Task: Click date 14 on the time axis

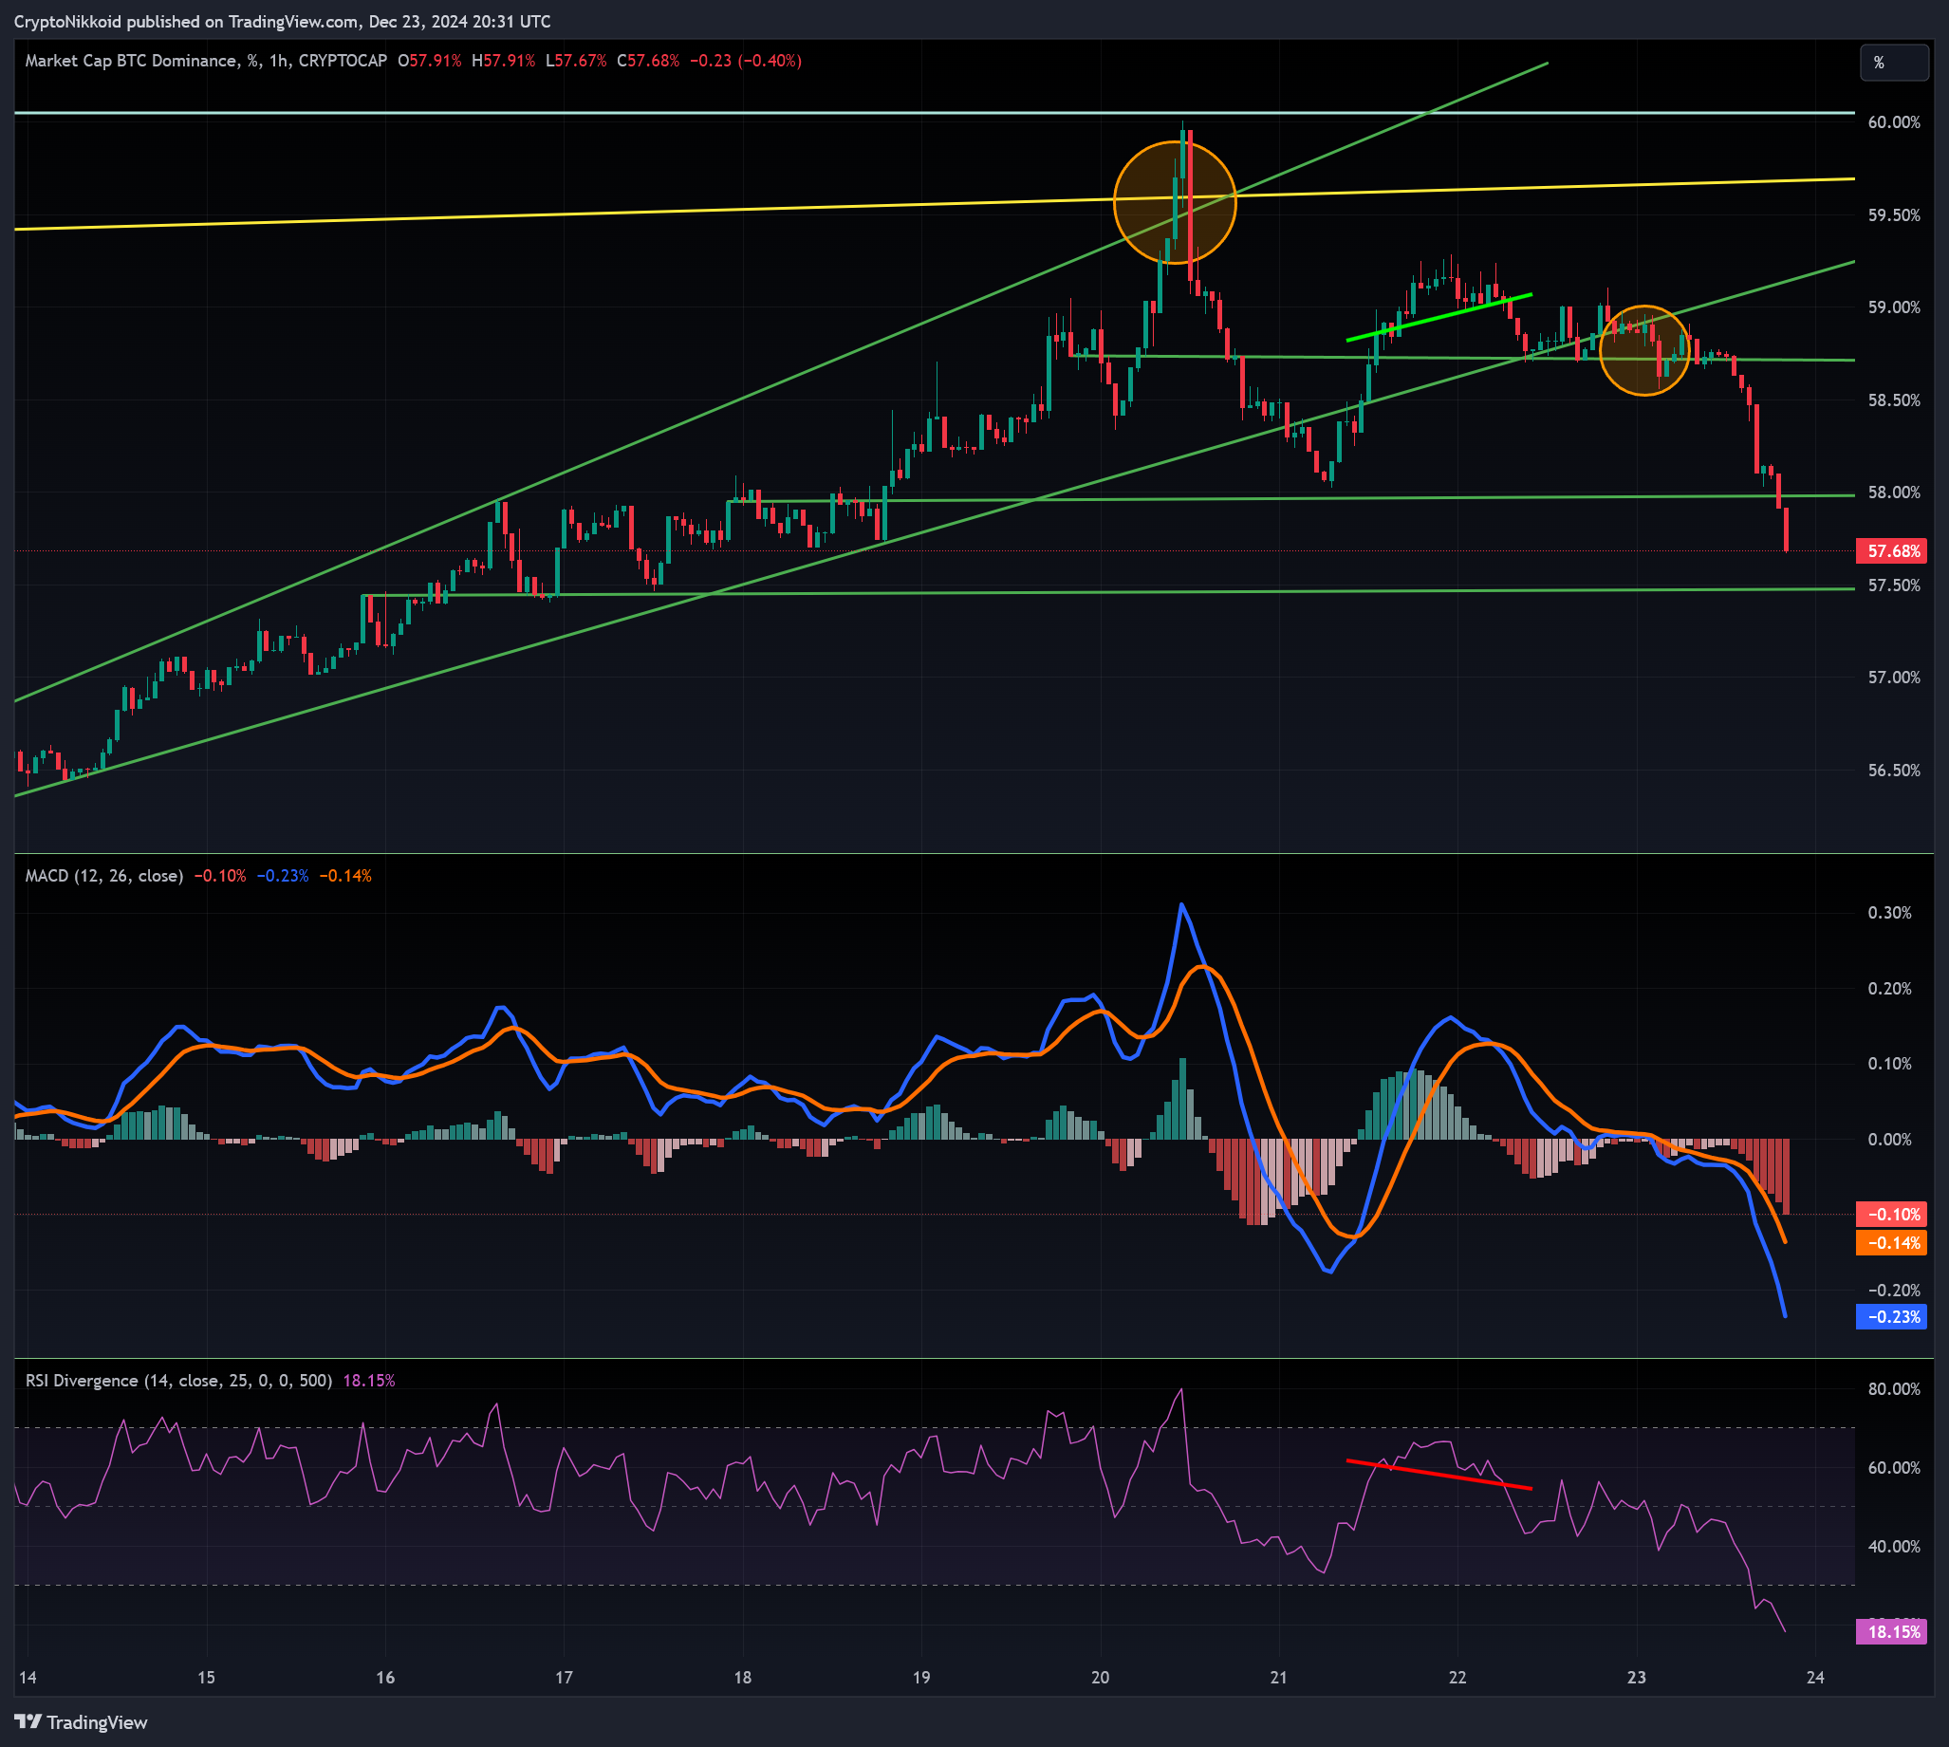Action: coord(28,1678)
